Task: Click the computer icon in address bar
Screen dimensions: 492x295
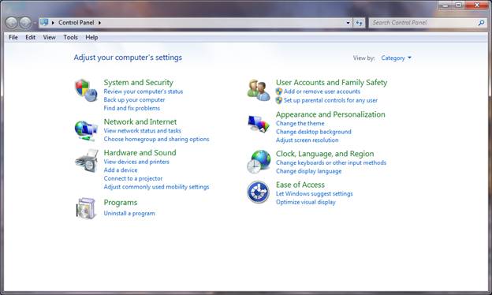Action: click(44, 22)
